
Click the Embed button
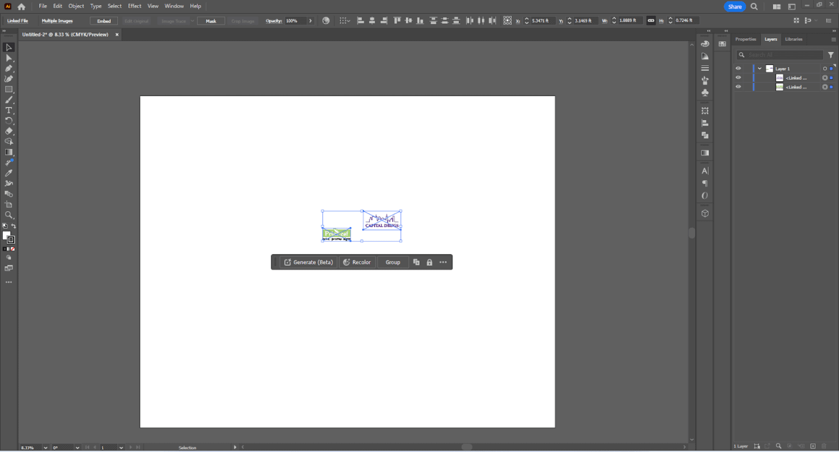[104, 21]
